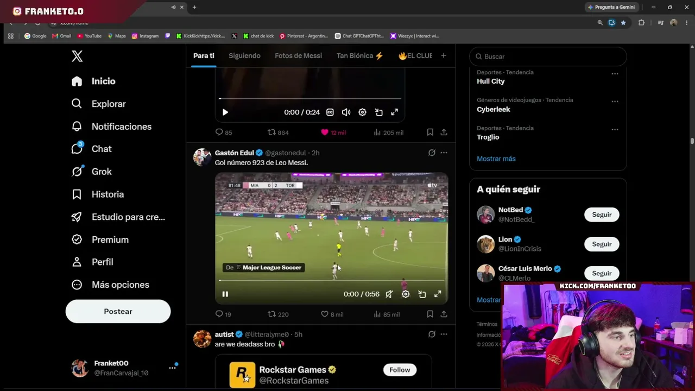Image resolution: width=695 pixels, height=391 pixels.
Task: Play the 0:24 video
Action: 225,112
